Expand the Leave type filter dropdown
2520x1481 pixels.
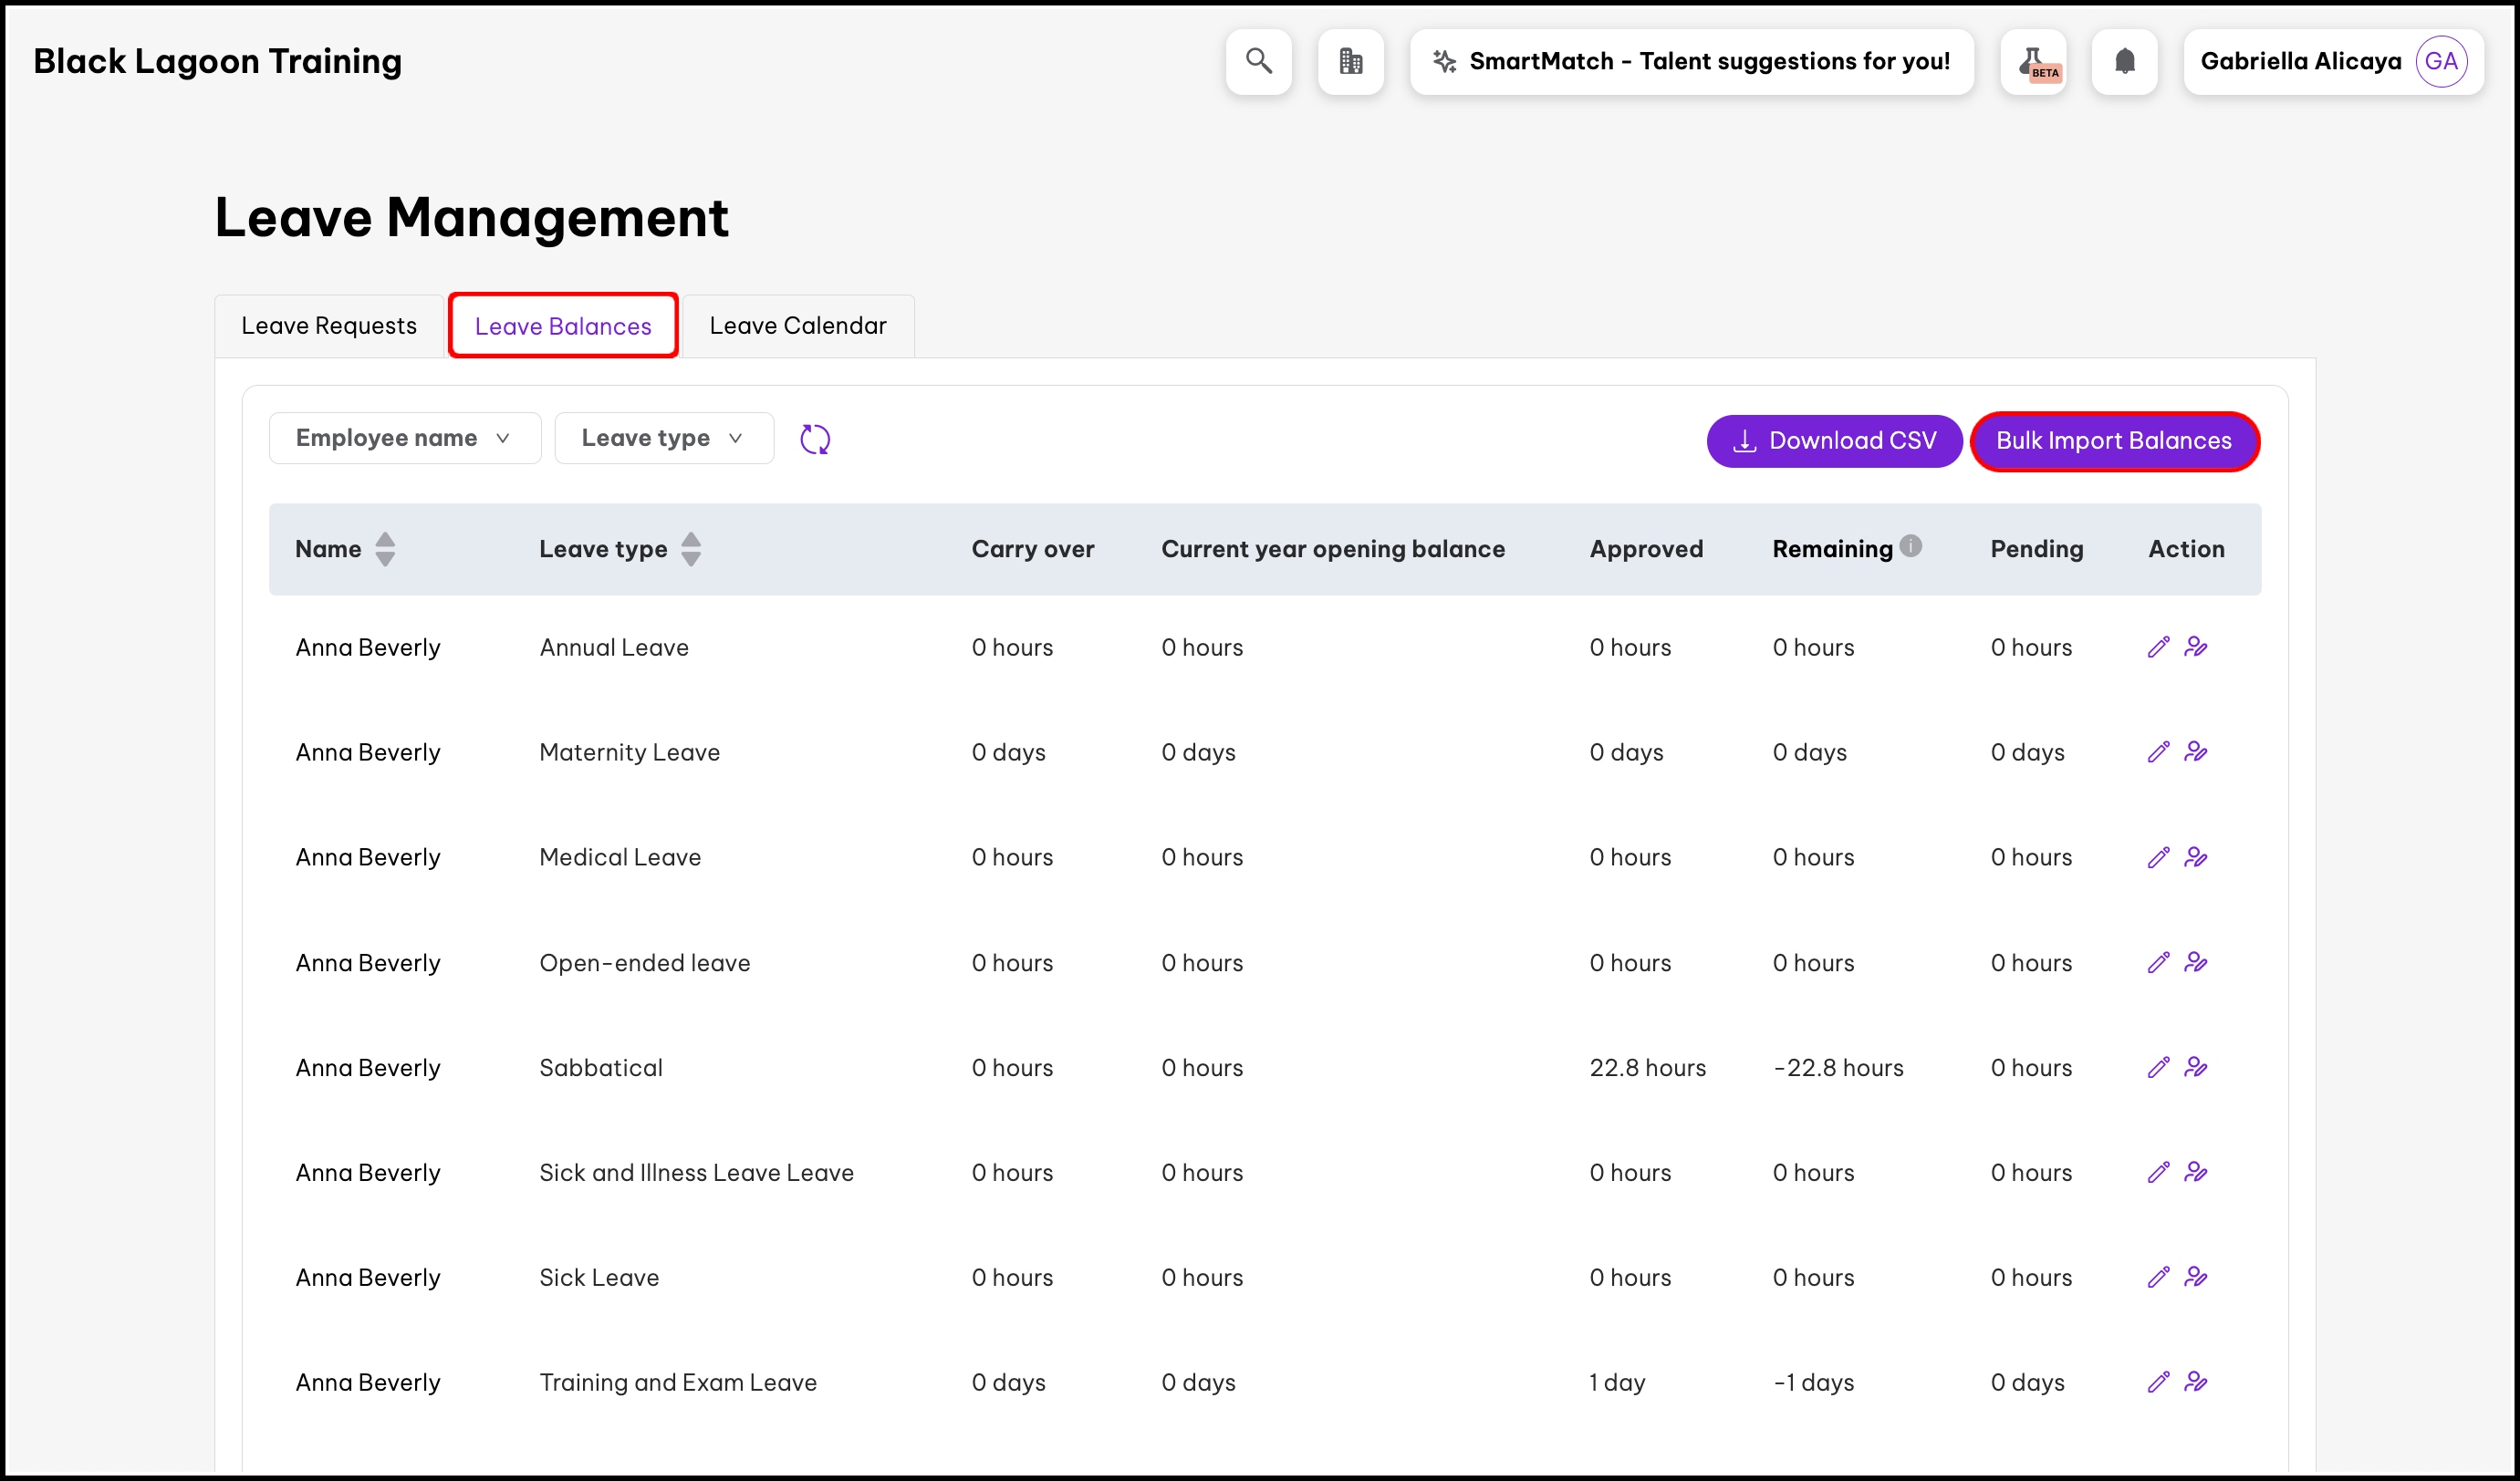[x=664, y=438]
